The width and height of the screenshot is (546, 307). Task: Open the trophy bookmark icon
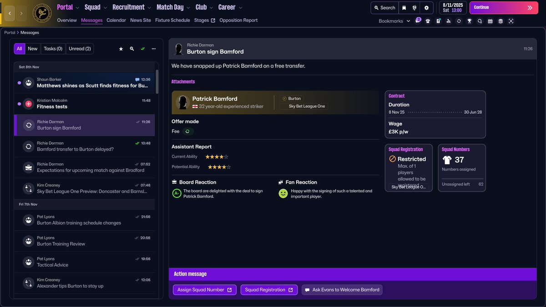coord(469,21)
